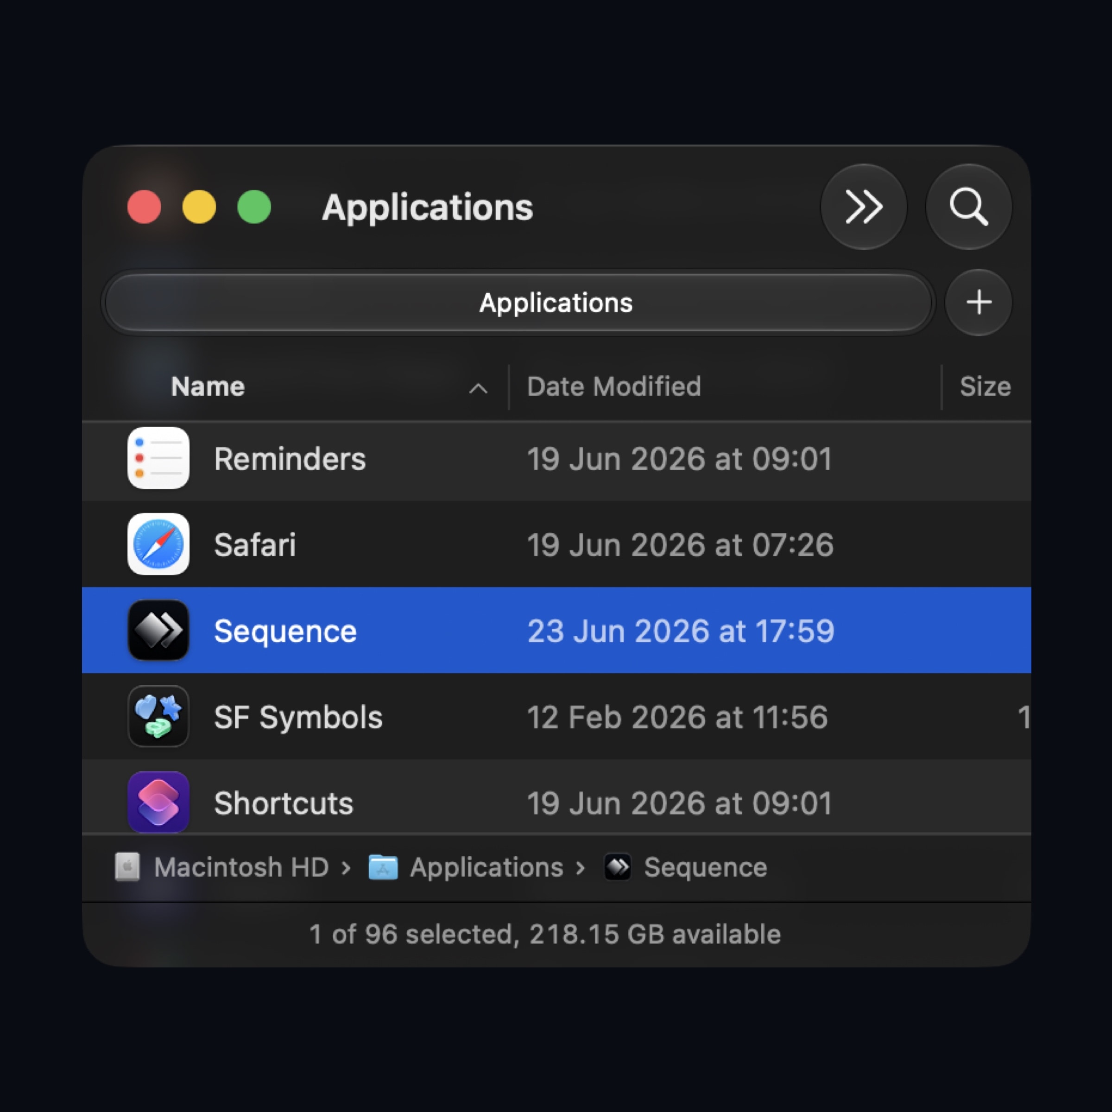Image resolution: width=1112 pixels, height=1112 pixels.
Task: Zoom window with green button
Action: pyautogui.click(x=254, y=207)
